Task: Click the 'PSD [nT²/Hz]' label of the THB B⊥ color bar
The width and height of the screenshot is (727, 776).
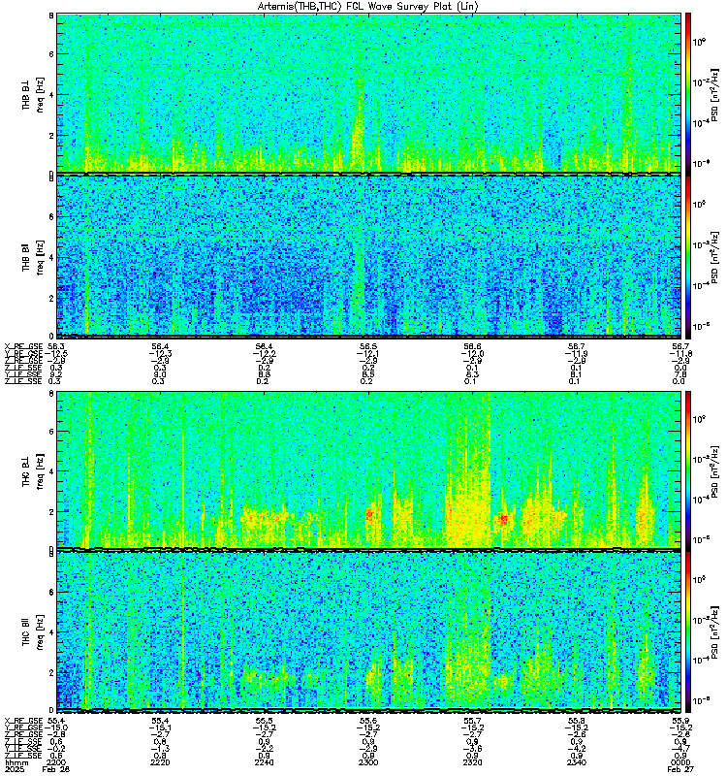Action: click(714, 93)
